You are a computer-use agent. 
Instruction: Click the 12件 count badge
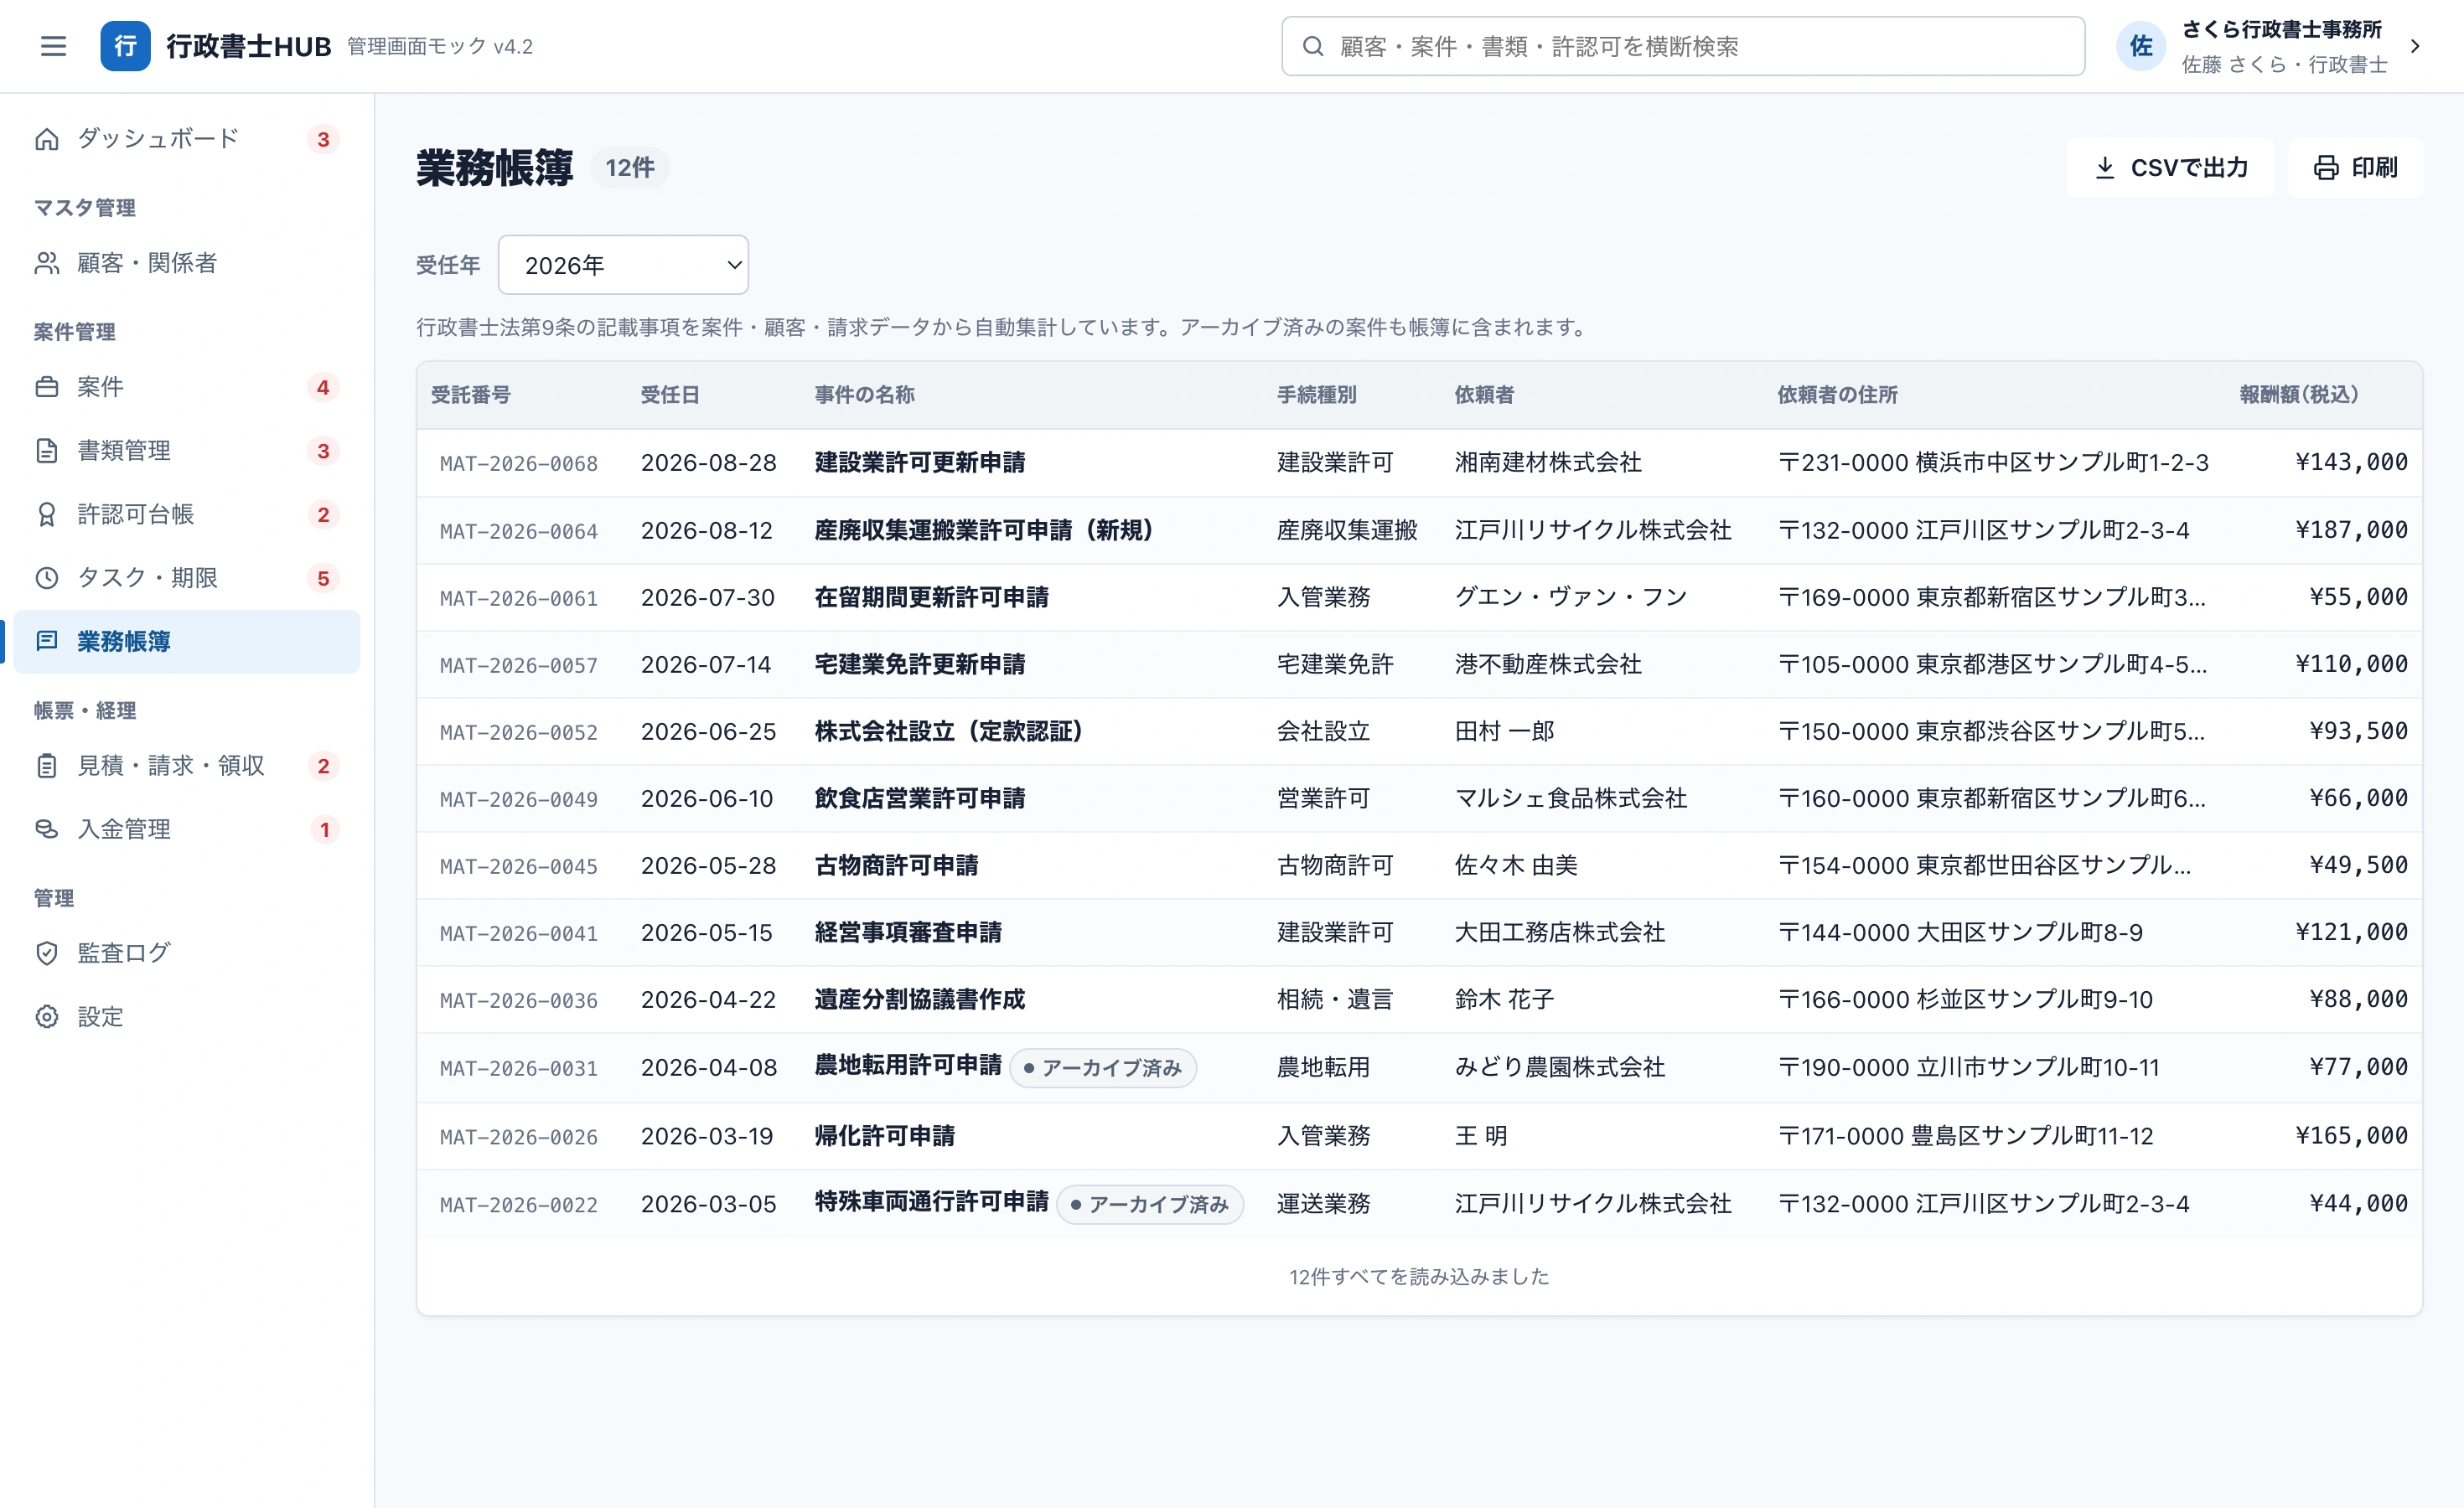630,167
